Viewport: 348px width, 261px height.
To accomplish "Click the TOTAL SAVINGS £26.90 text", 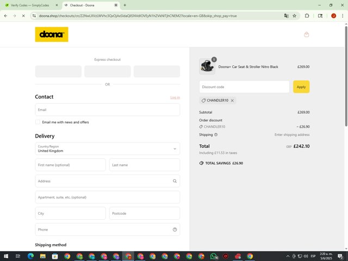I will (x=224, y=163).
